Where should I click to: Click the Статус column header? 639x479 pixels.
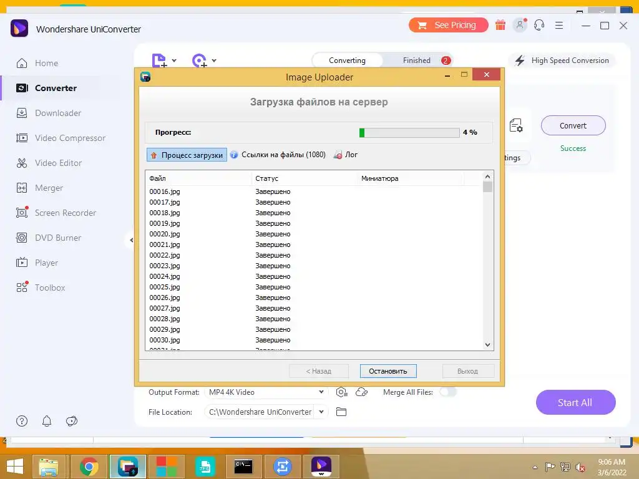point(305,178)
